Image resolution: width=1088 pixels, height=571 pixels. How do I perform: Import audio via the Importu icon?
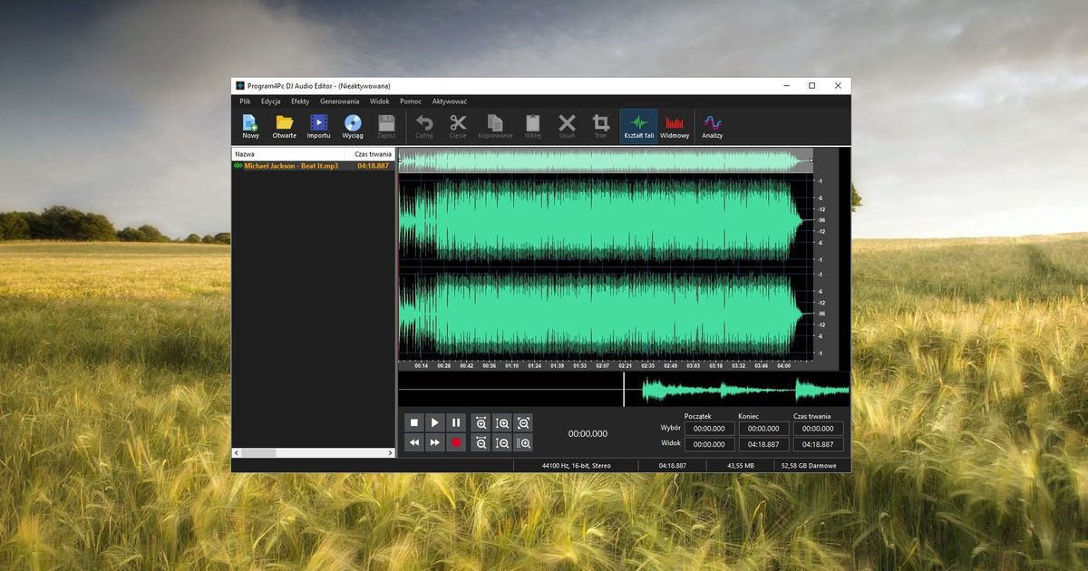tap(318, 124)
